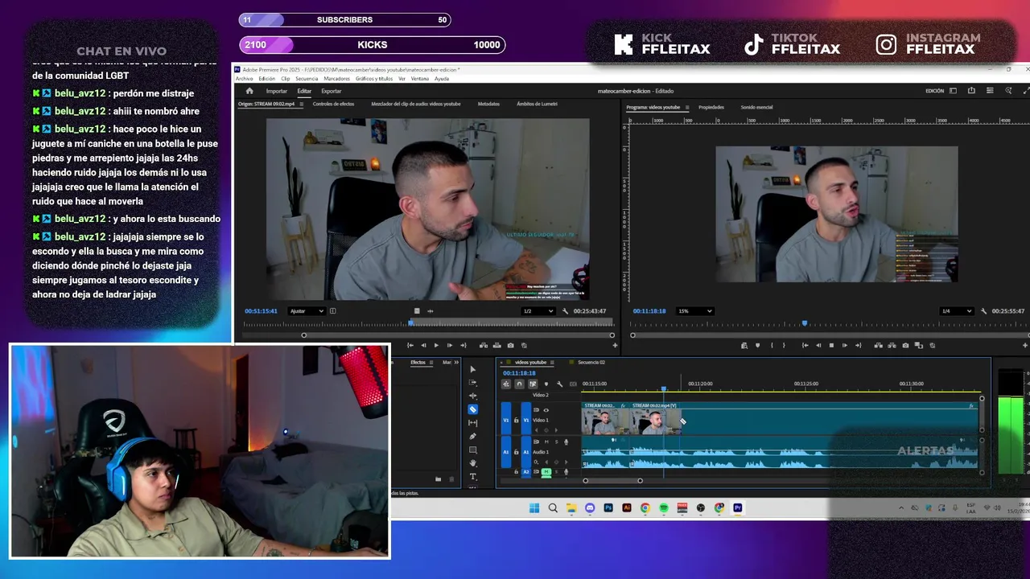Open Source monitor playback resolution 1/2 dropdown
The height and width of the screenshot is (579, 1030).
click(538, 311)
